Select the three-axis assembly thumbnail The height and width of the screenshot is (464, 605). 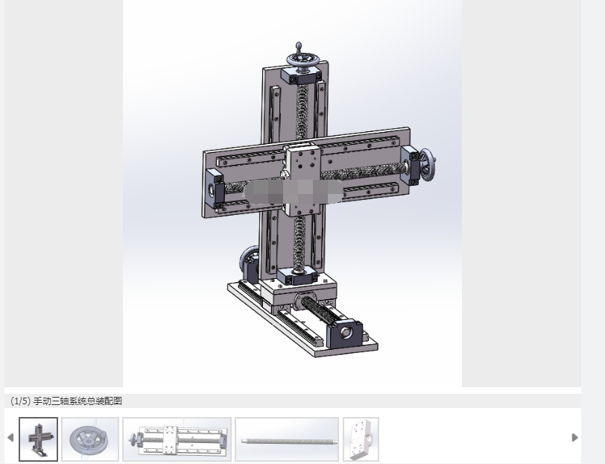[38, 439]
